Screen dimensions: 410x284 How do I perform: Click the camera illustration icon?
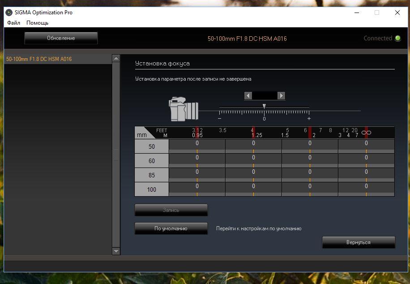[184, 109]
